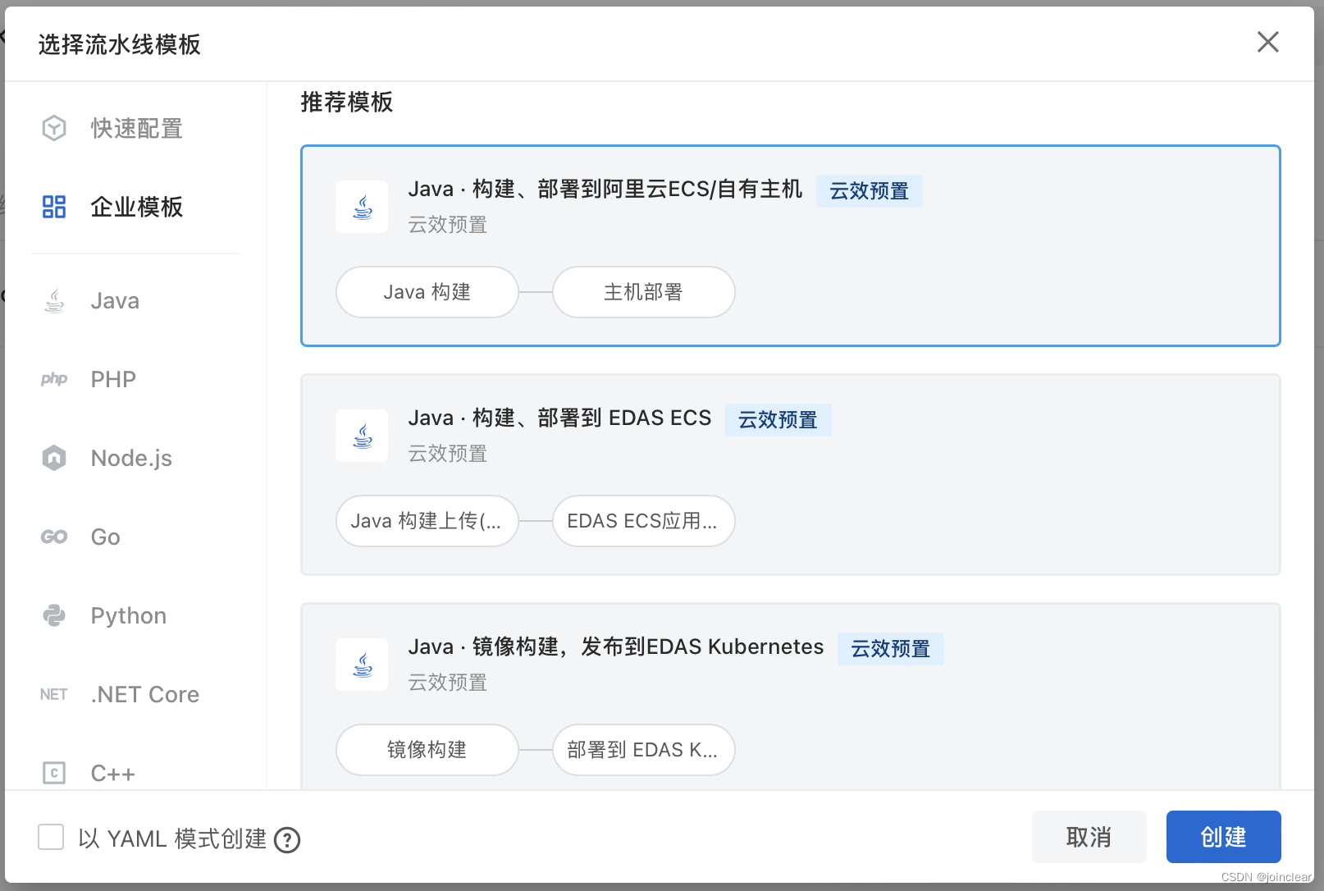Image resolution: width=1324 pixels, height=891 pixels.
Task: Click the 选择流水线模板 dialog title
Action: point(120,44)
